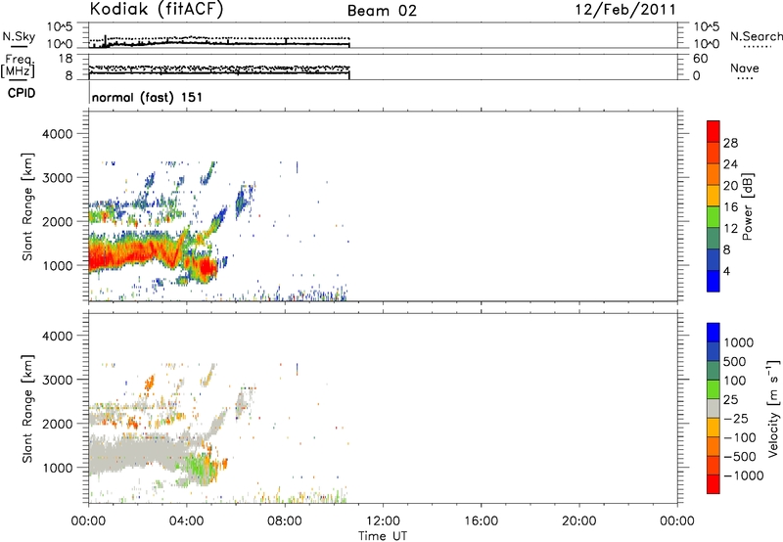Click the "N.Sky" legend label
This screenshot has height=542, width=783.
coord(19,36)
